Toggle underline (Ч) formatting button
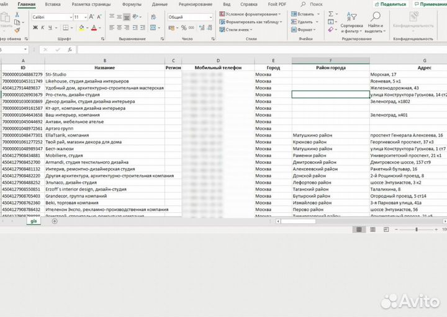This screenshot has width=447, height=317. [x=49, y=28]
